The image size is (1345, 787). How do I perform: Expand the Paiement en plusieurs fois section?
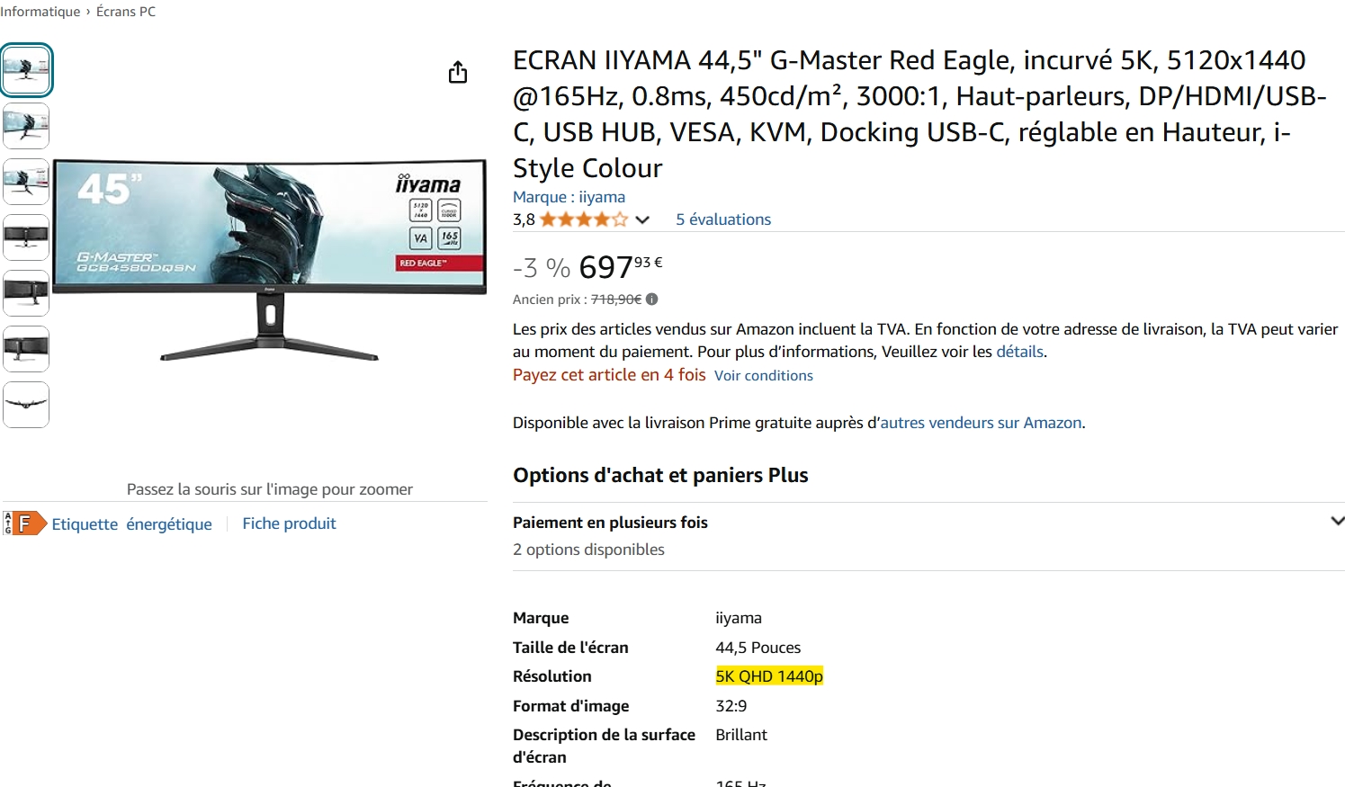click(1337, 521)
